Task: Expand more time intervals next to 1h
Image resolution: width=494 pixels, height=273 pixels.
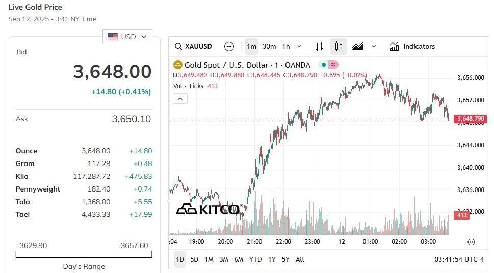Action: [x=299, y=46]
